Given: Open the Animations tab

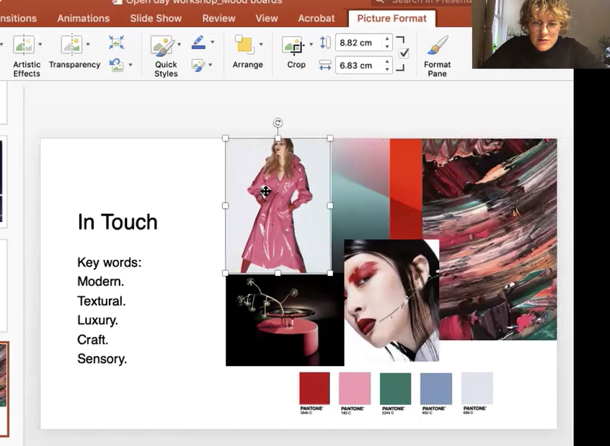Looking at the screenshot, I should tap(83, 18).
